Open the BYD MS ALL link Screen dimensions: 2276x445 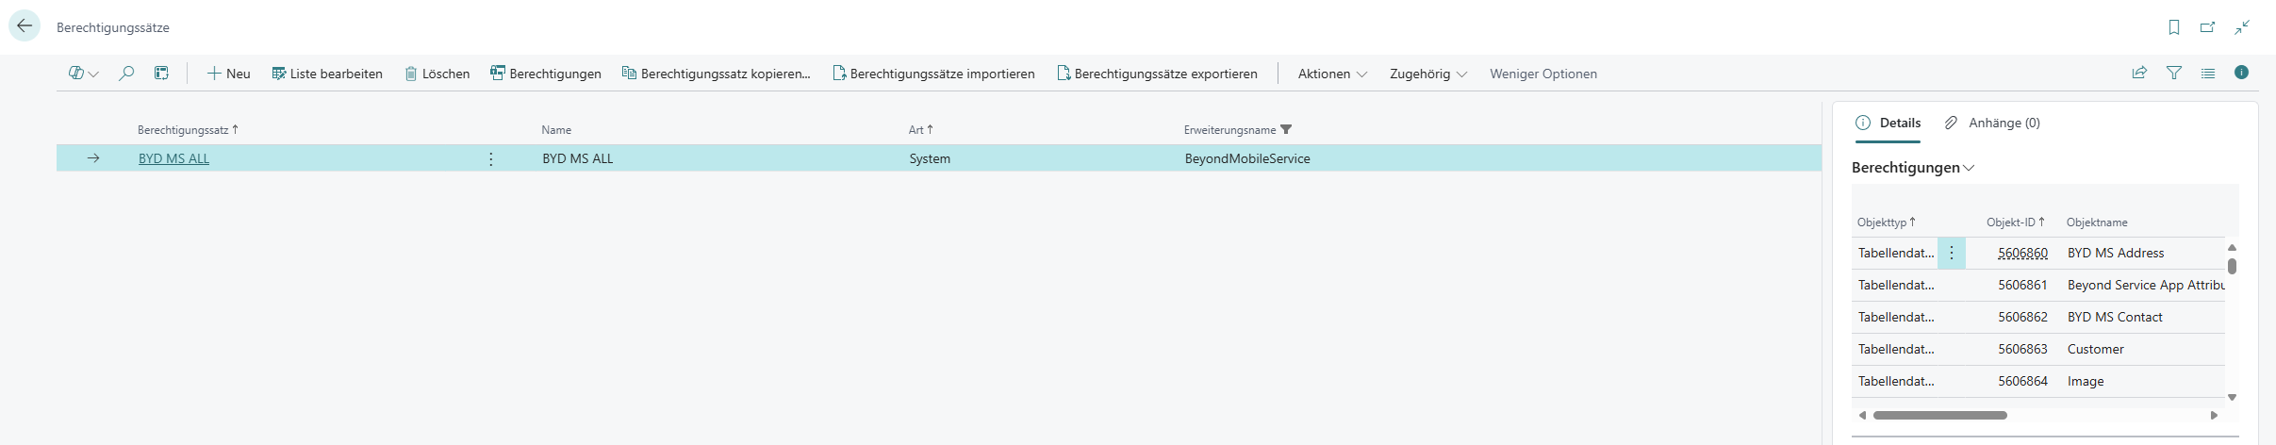[x=173, y=158]
